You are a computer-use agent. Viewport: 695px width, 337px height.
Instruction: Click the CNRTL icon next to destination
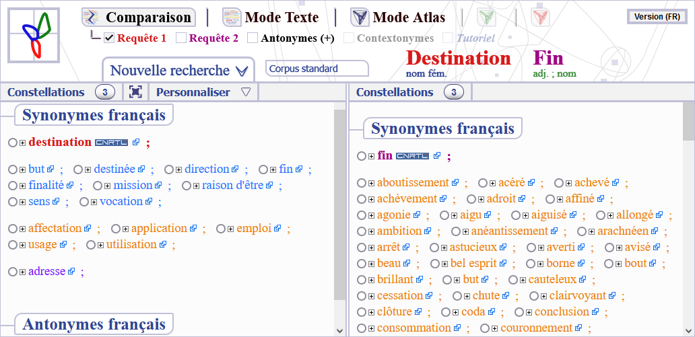[x=111, y=143]
